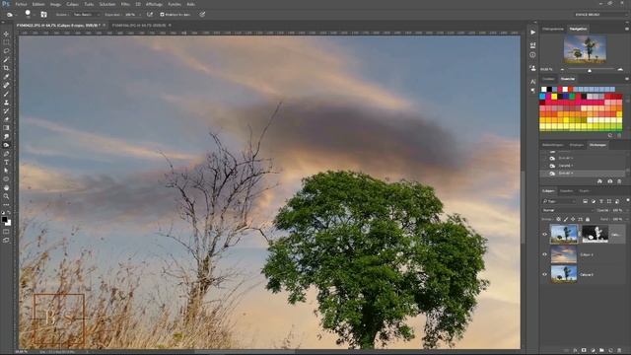Select the Spot Healing Brush tool
This screenshot has width=631, height=355.
6,86
